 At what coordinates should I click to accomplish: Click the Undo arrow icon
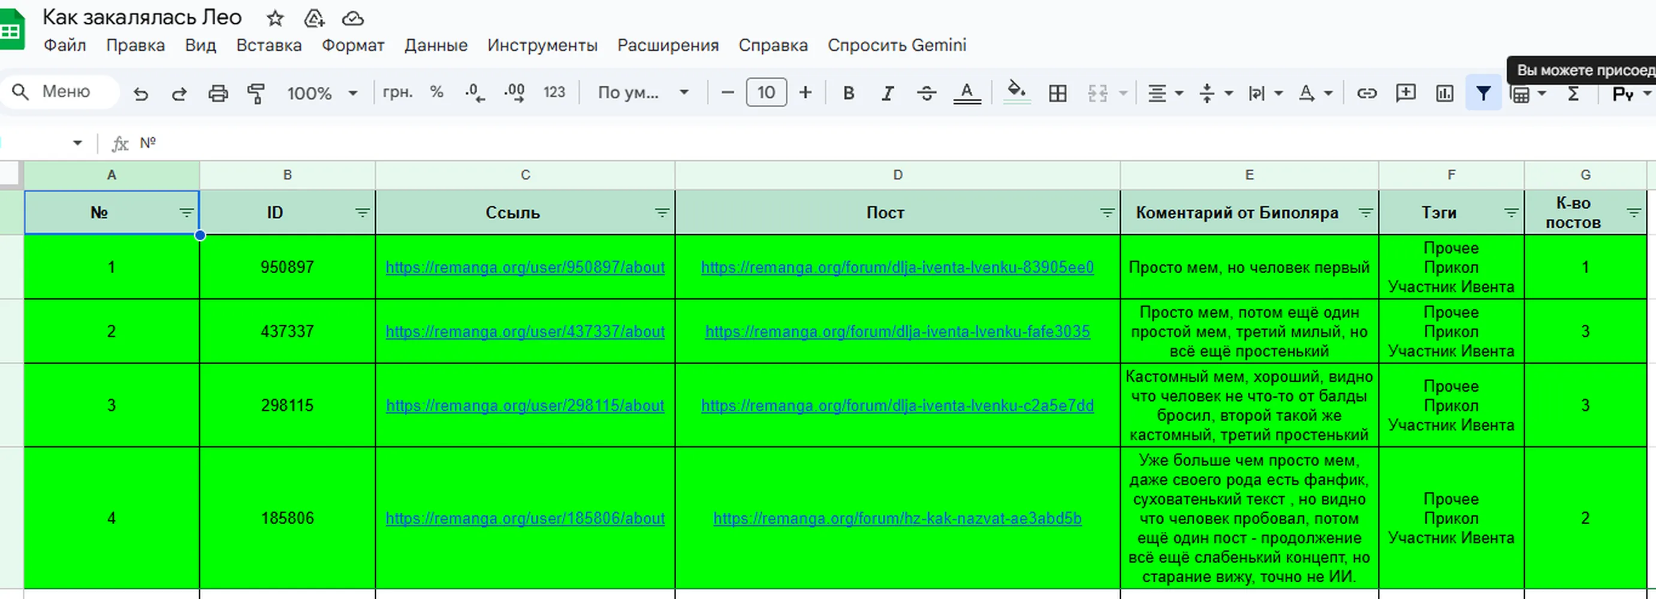coord(141,94)
